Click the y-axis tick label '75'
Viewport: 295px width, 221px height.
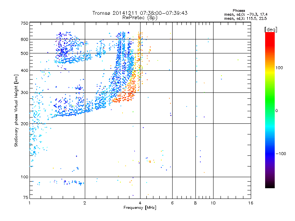(x=26, y=197)
